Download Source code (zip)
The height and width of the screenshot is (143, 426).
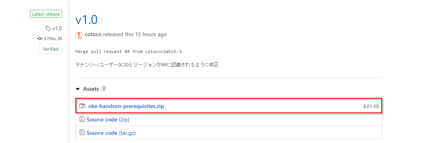[x=108, y=119]
